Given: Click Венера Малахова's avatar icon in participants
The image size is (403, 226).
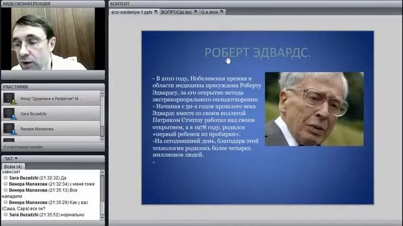Looking at the screenshot, I should 9,129.
